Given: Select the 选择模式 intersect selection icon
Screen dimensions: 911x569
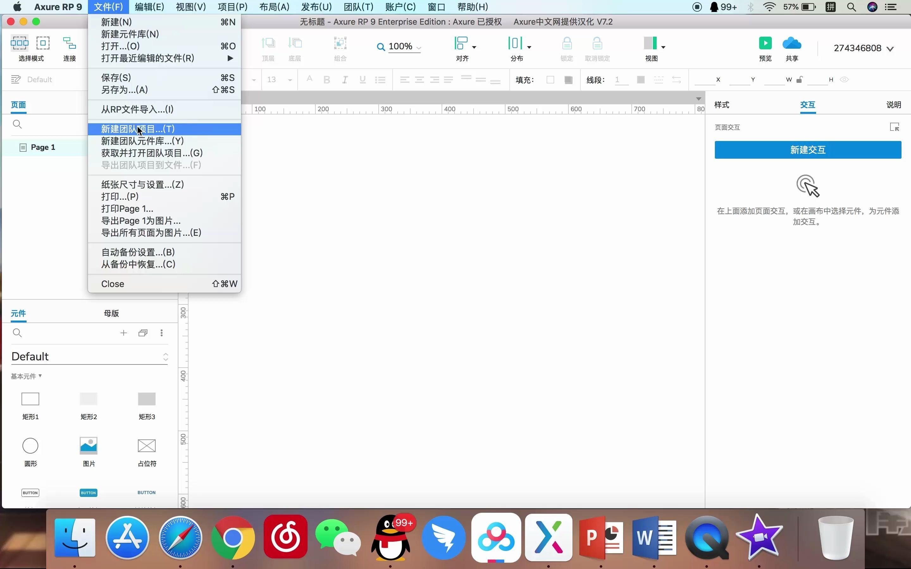Looking at the screenshot, I should pos(20,43).
